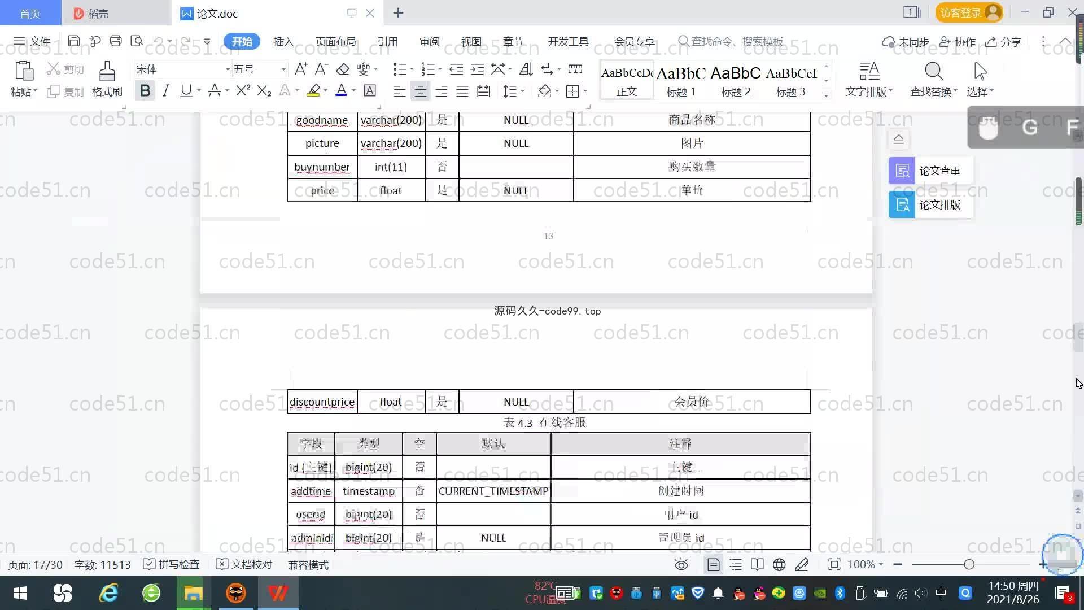Apply 标题 1 heading style
This screenshot has height=610, width=1084.
[681, 81]
